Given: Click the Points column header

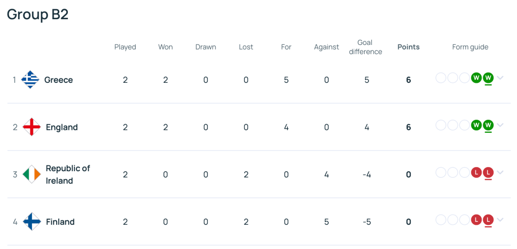Looking at the screenshot, I should 408,47.
